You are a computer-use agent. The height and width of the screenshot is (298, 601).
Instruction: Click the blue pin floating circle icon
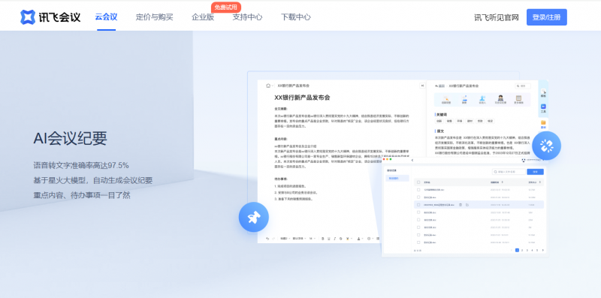pos(253,217)
